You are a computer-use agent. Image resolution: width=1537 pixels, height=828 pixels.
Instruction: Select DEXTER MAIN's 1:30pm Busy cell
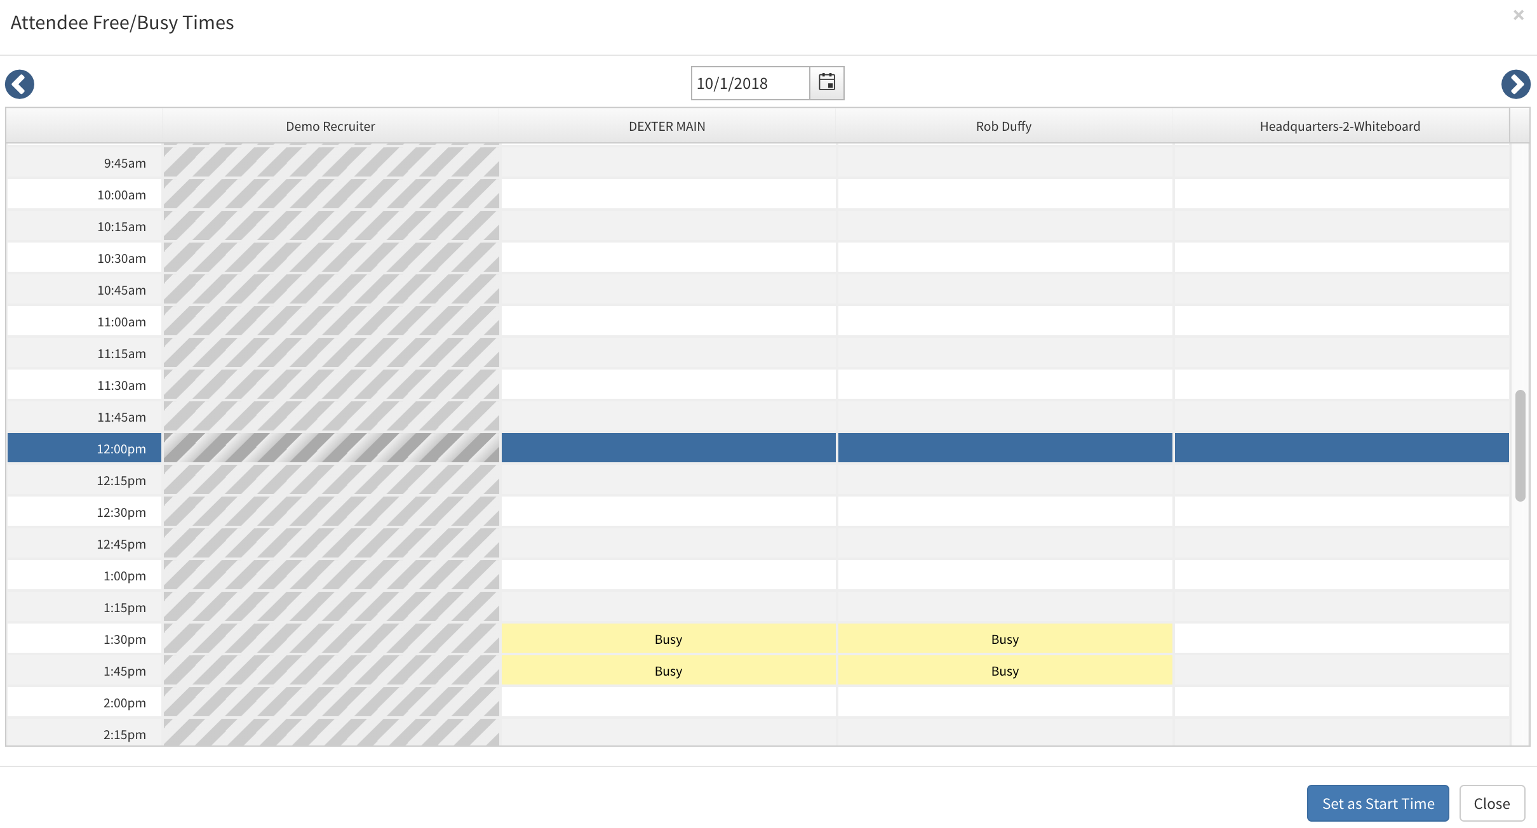click(x=668, y=639)
